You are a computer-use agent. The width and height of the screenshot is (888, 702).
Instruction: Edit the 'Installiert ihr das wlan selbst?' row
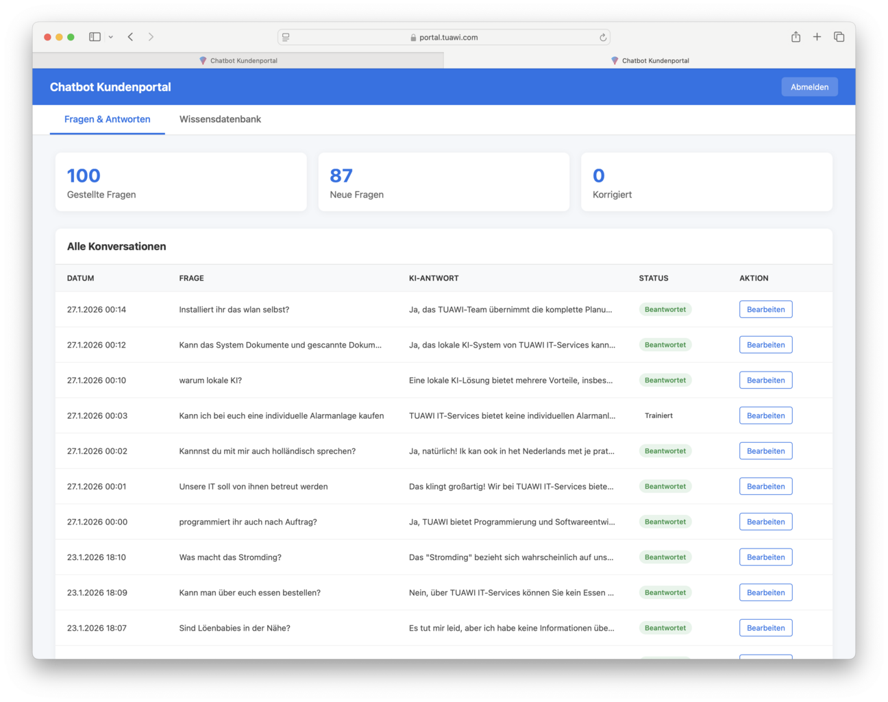[x=765, y=310]
